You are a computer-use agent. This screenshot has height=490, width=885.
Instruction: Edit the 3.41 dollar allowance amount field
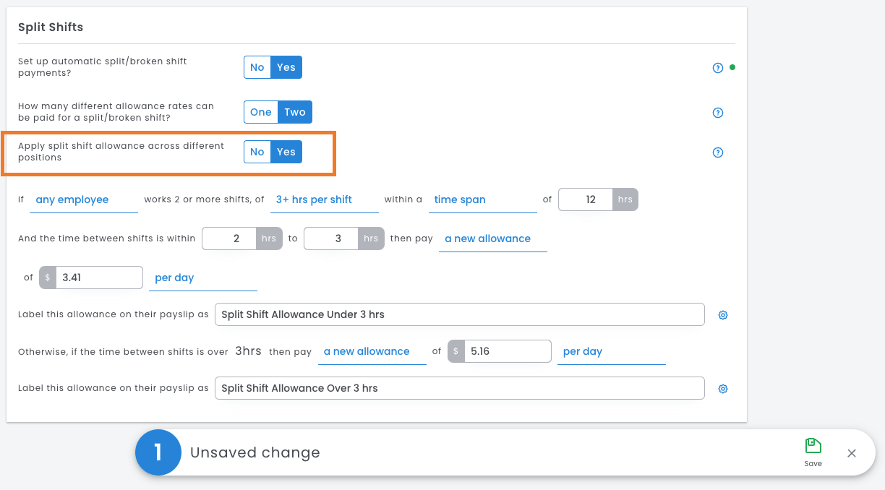[98, 278]
